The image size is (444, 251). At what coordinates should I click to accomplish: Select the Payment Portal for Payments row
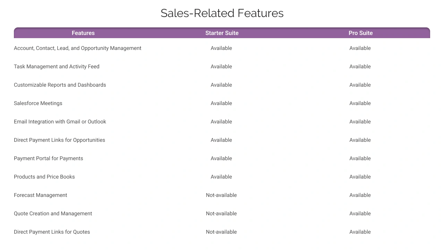pos(48,158)
